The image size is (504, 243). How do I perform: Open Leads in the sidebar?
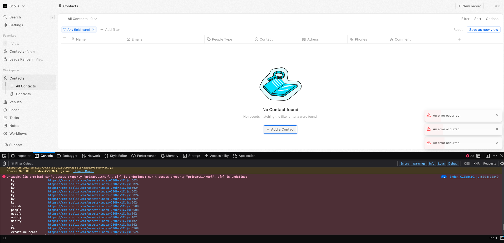29,110
